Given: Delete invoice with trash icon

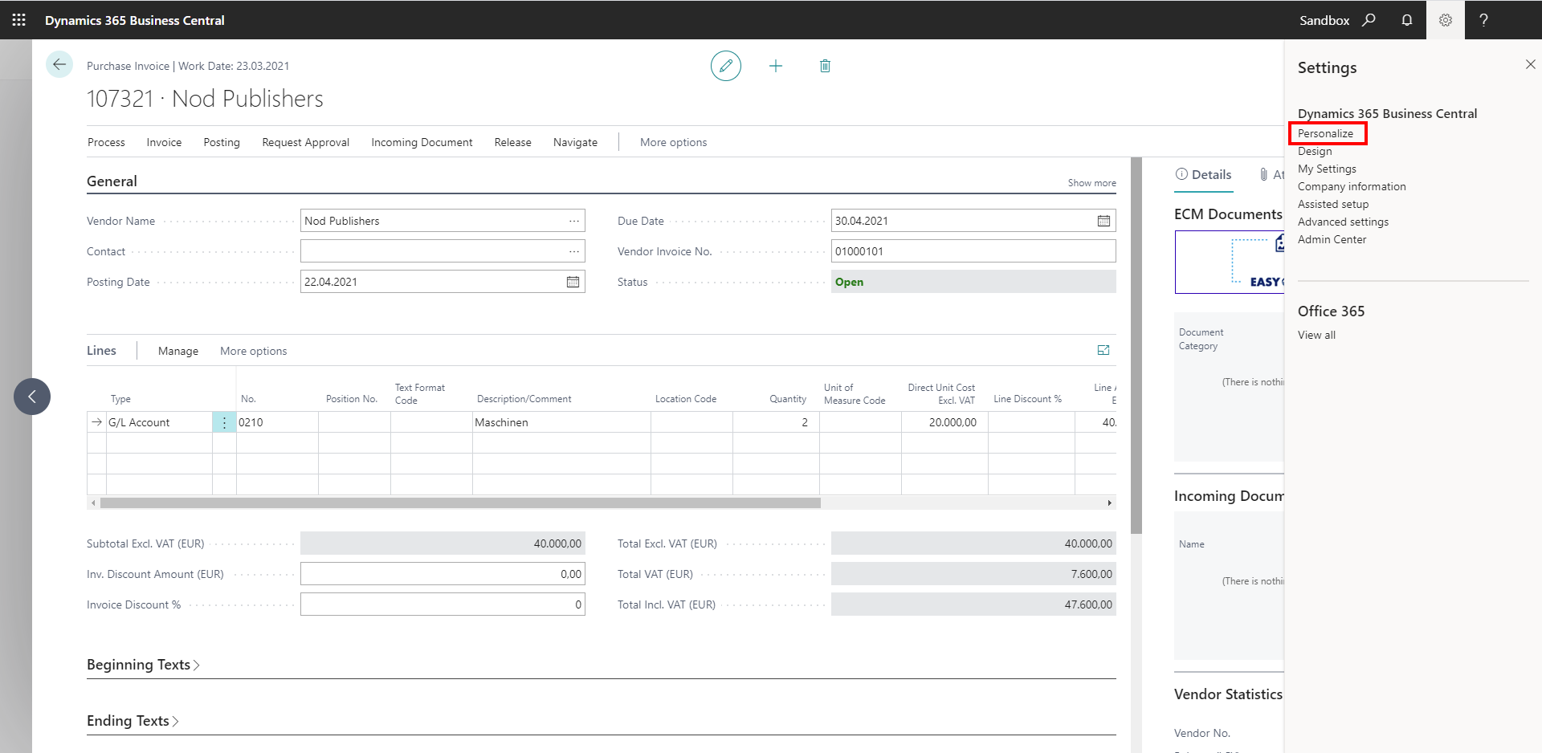Looking at the screenshot, I should click(825, 66).
